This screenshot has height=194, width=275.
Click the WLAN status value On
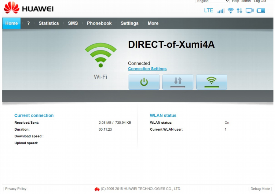227,123
